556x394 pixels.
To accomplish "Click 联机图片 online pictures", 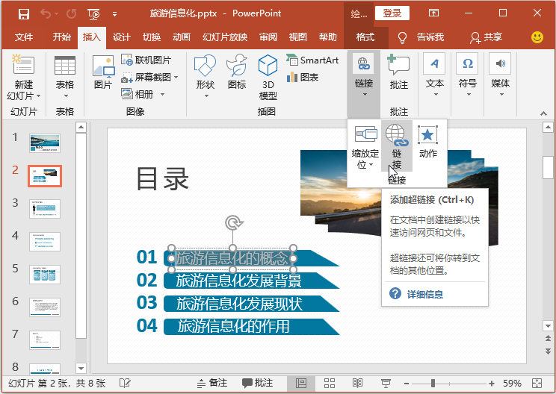I will (146, 60).
